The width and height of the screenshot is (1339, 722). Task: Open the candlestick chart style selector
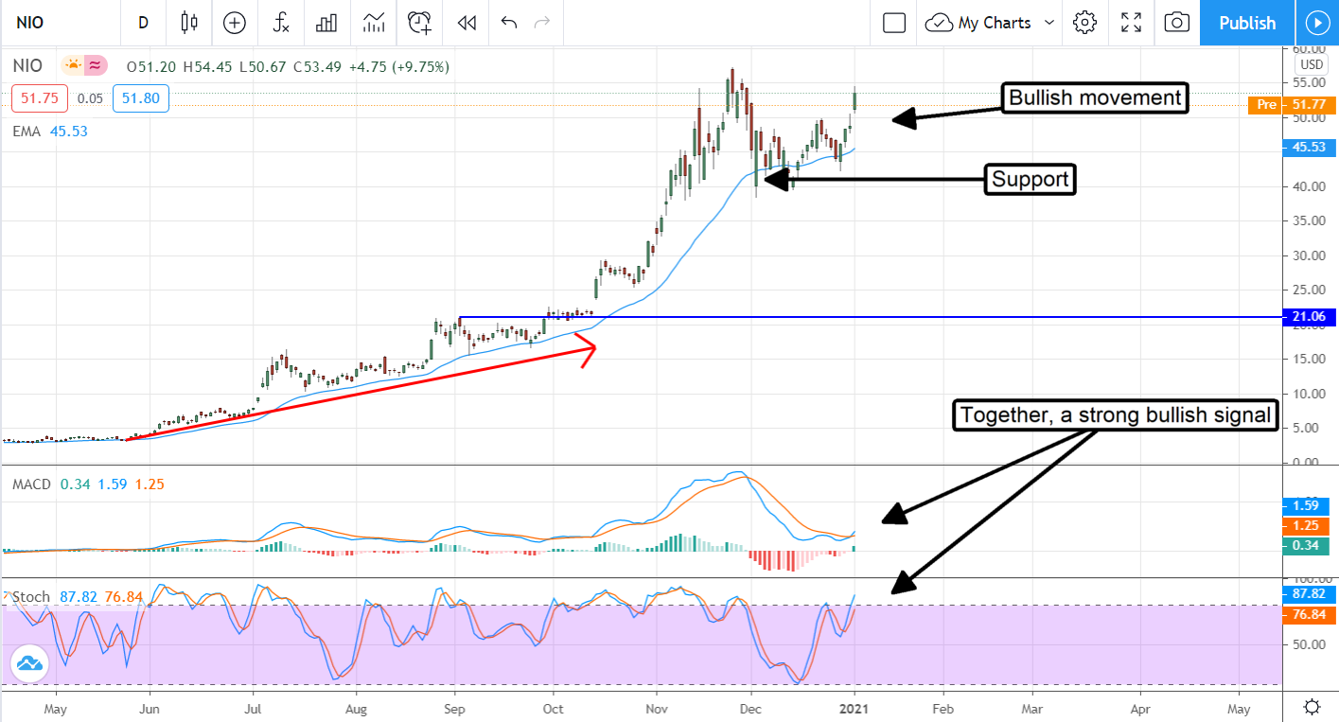click(x=190, y=23)
